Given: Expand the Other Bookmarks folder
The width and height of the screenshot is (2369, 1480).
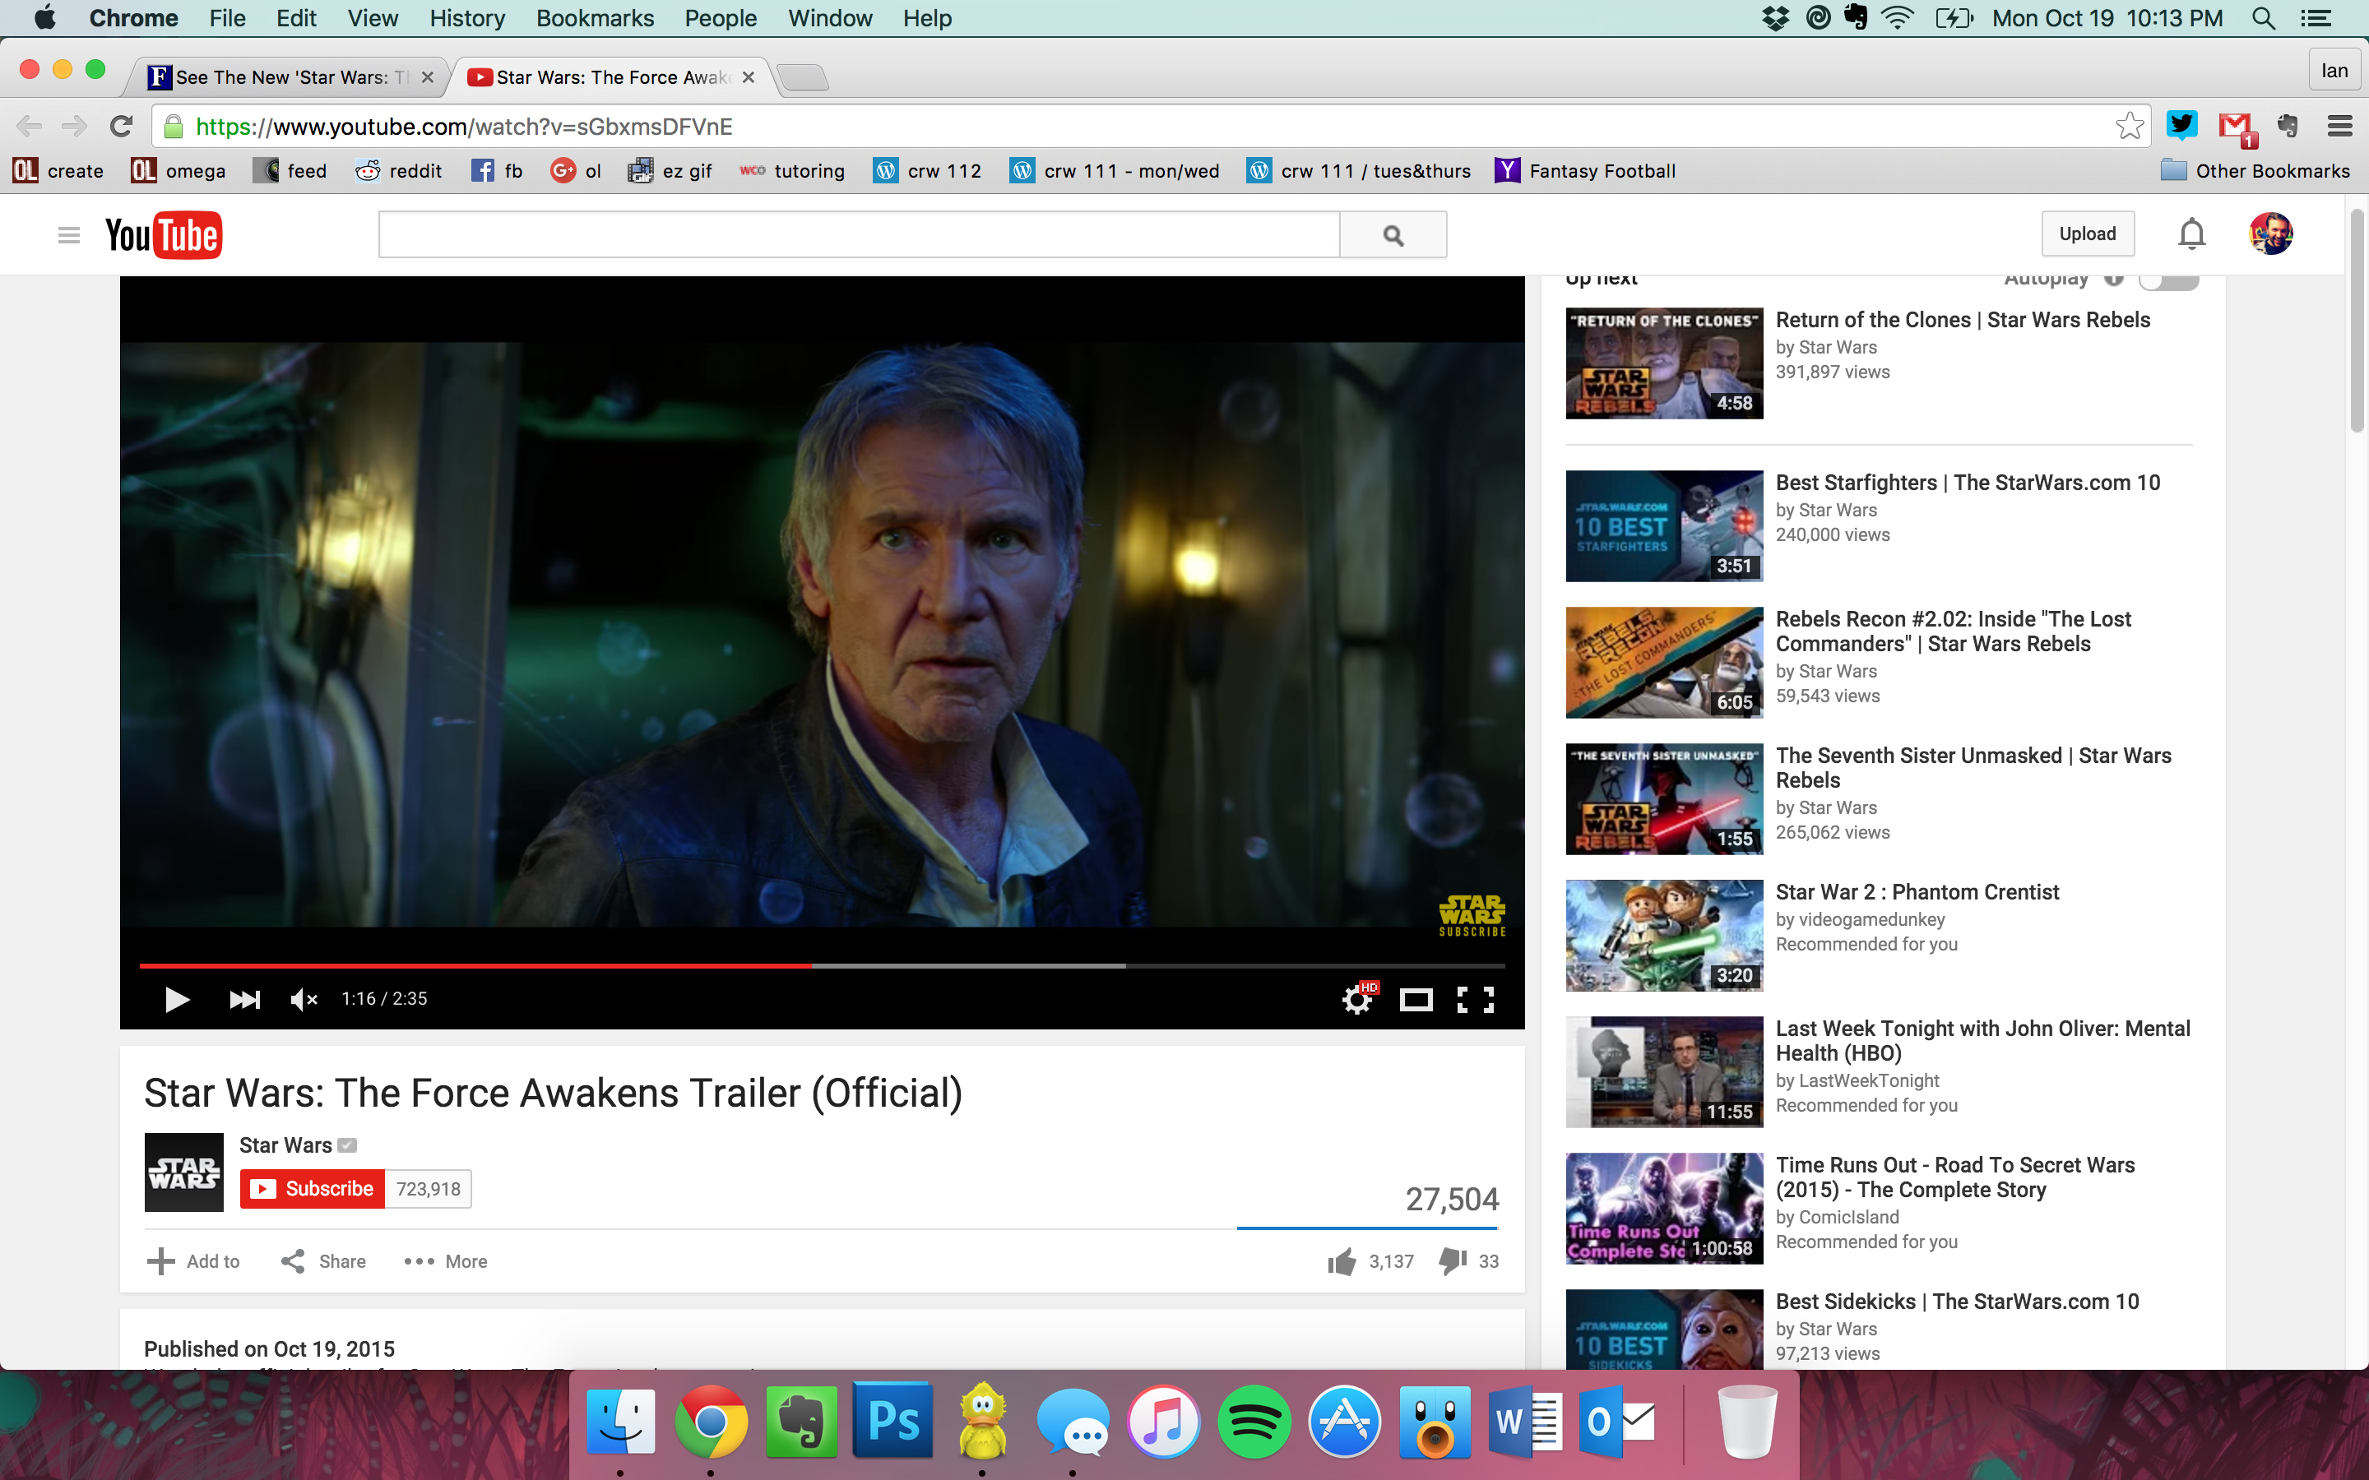Looking at the screenshot, I should tap(2255, 171).
